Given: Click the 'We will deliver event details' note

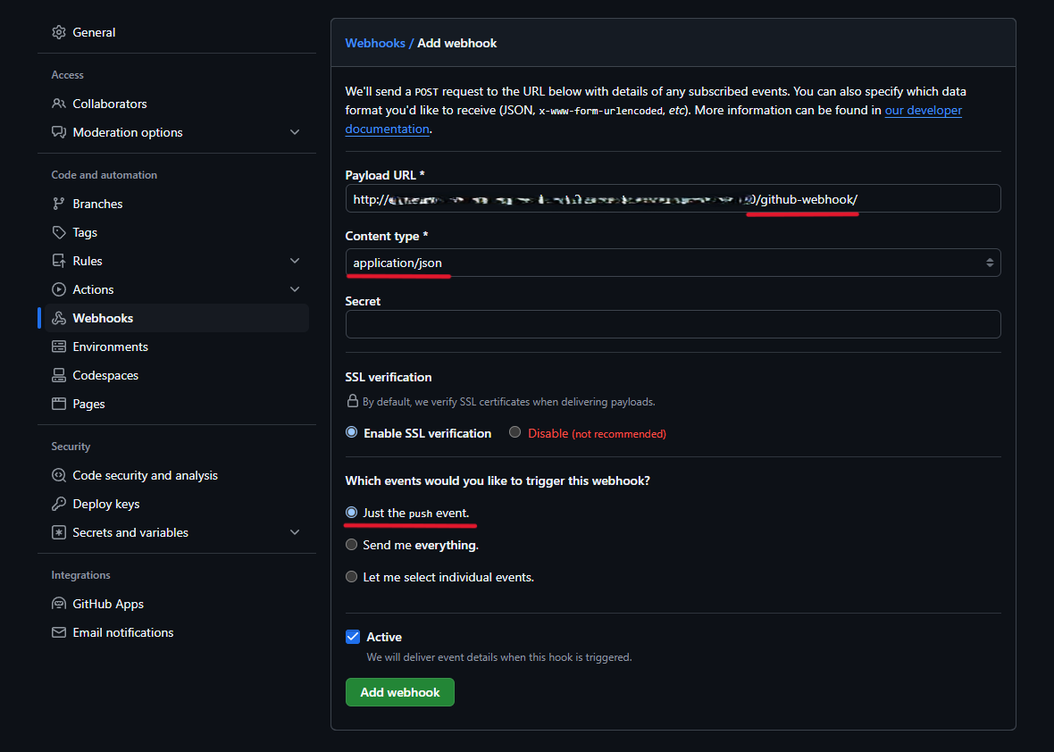Looking at the screenshot, I should click(498, 657).
